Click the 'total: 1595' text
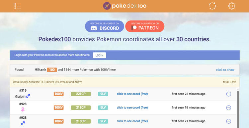Viewport: 249px width, 128px height. [x=229, y=82]
